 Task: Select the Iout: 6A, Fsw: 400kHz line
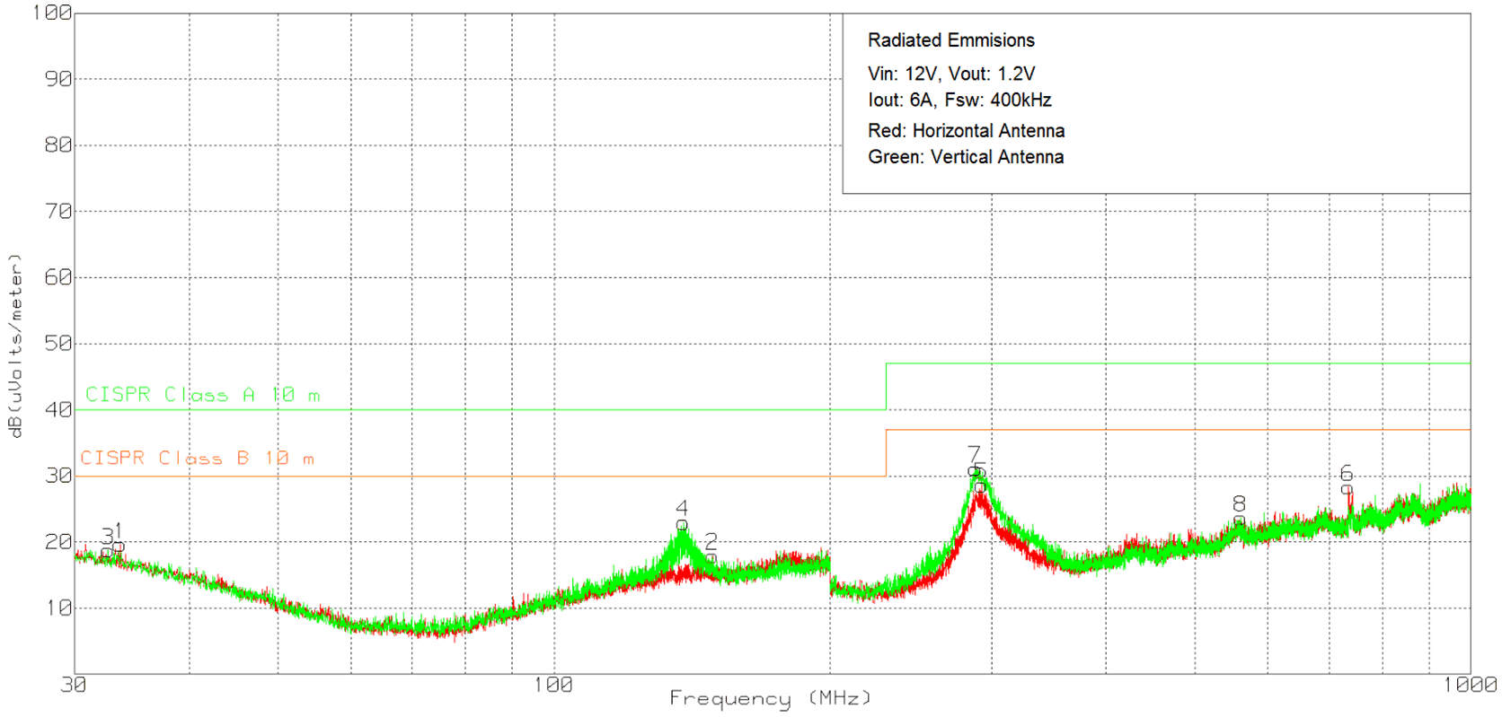tap(959, 100)
